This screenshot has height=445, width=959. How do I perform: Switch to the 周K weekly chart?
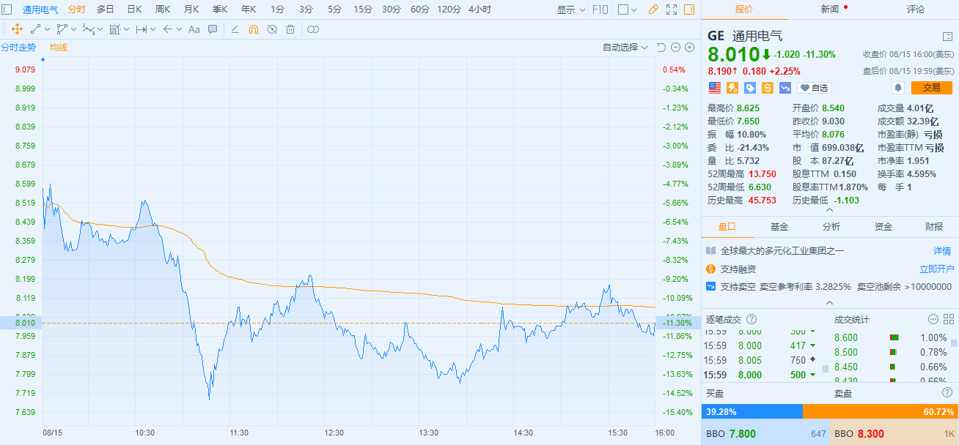click(163, 10)
